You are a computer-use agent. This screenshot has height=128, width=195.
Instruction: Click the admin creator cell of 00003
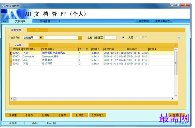[x=96, y=56]
